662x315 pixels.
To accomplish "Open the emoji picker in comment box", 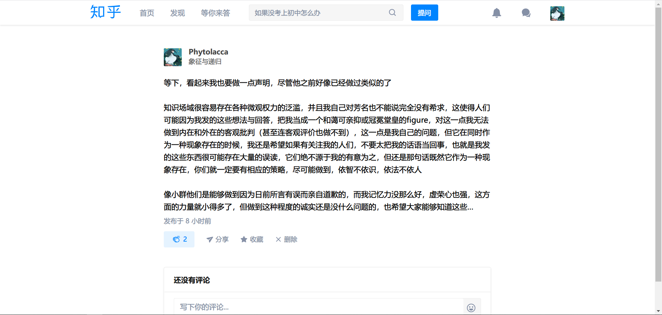I will pyautogui.click(x=471, y=307).
